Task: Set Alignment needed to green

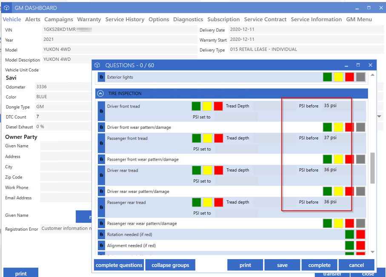Action: tap(349, 245)
